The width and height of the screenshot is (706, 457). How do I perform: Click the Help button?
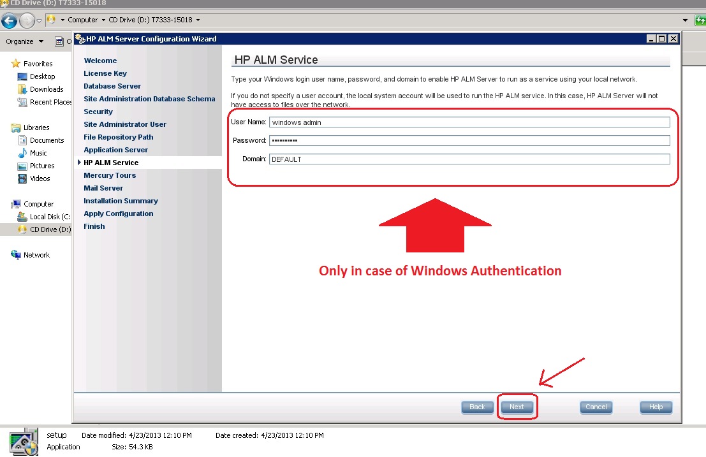tap(656, 407)
